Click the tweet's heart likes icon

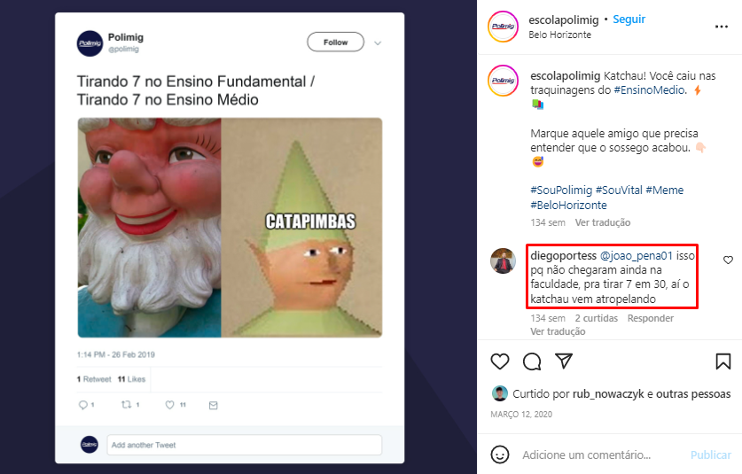(170, 405)
